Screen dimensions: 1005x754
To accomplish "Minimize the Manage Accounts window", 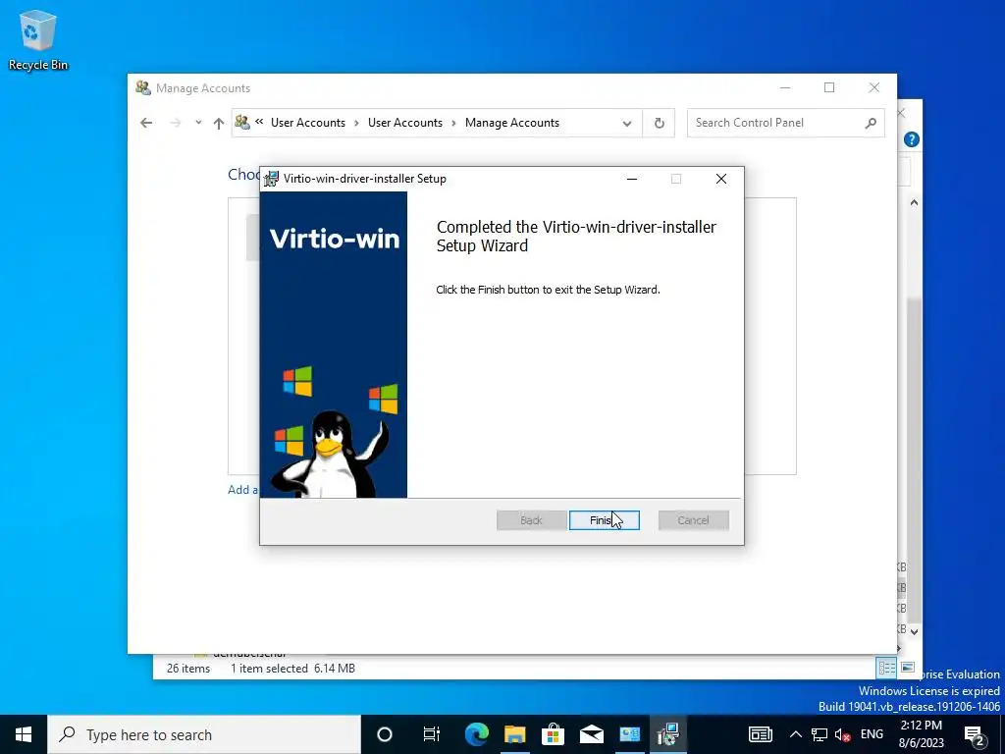I will click(785, 87).
